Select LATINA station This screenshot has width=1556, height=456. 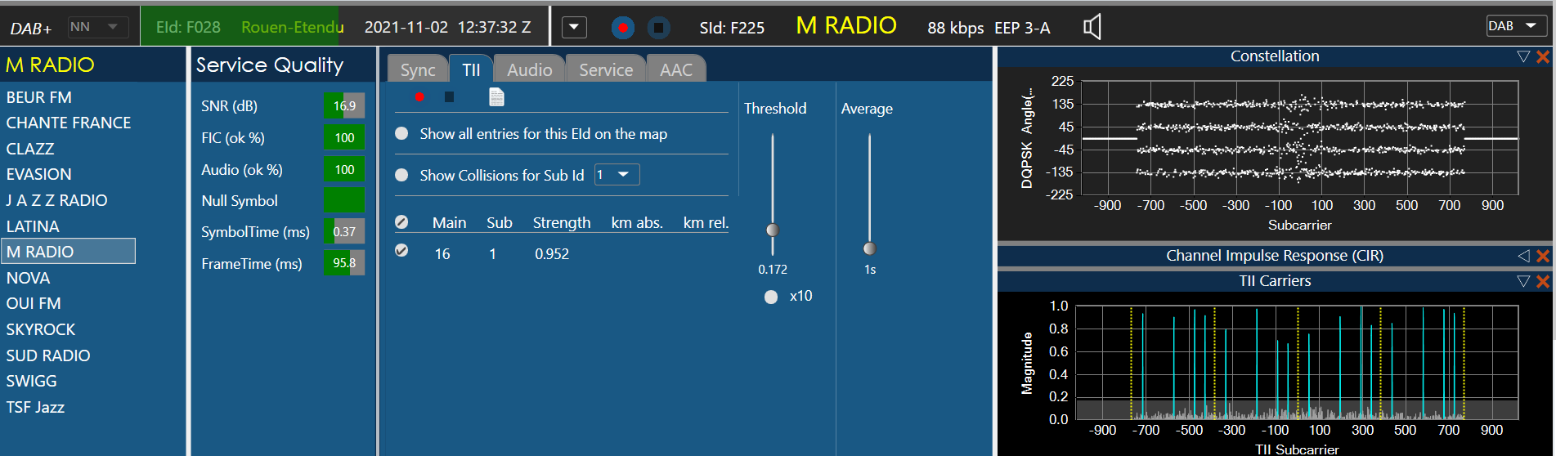pos(33,226)
